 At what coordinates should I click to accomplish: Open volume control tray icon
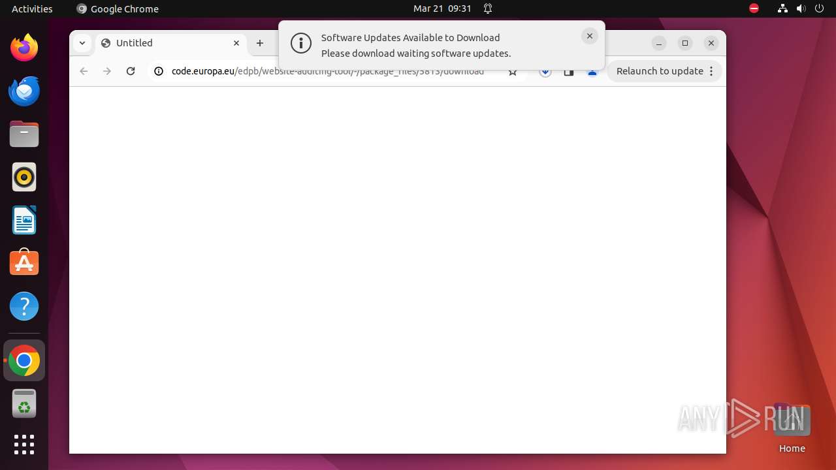(801, 8)
